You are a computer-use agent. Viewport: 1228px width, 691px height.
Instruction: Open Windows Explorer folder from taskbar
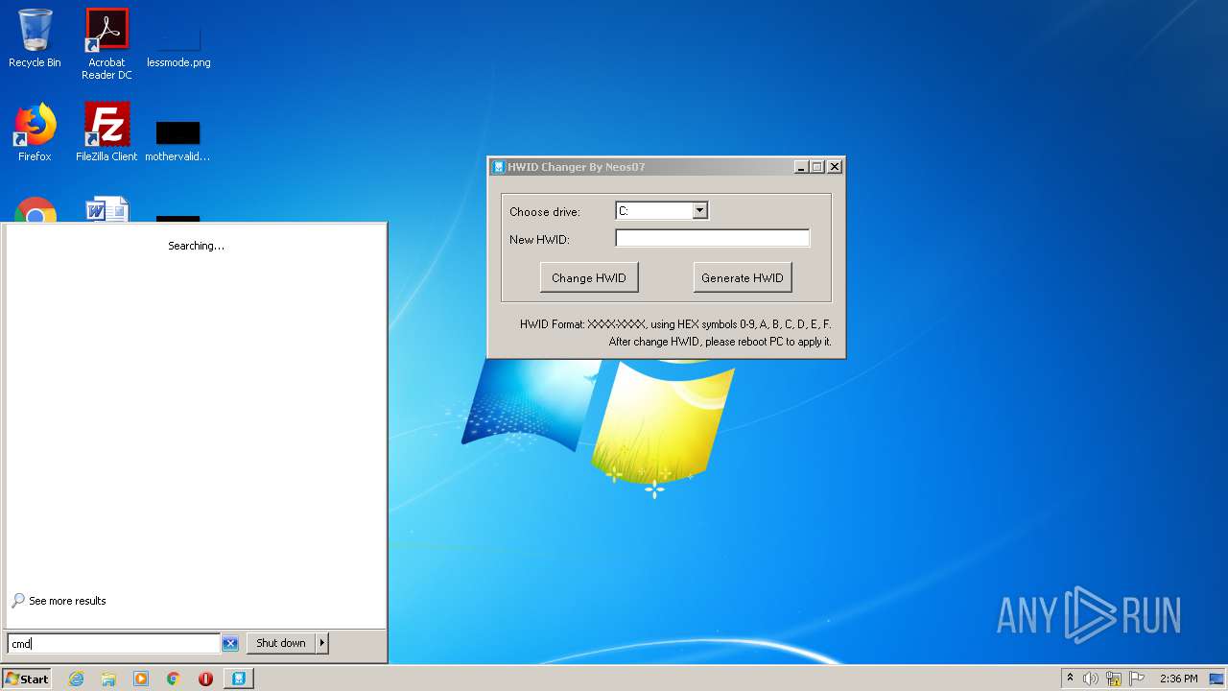point(108,679)
